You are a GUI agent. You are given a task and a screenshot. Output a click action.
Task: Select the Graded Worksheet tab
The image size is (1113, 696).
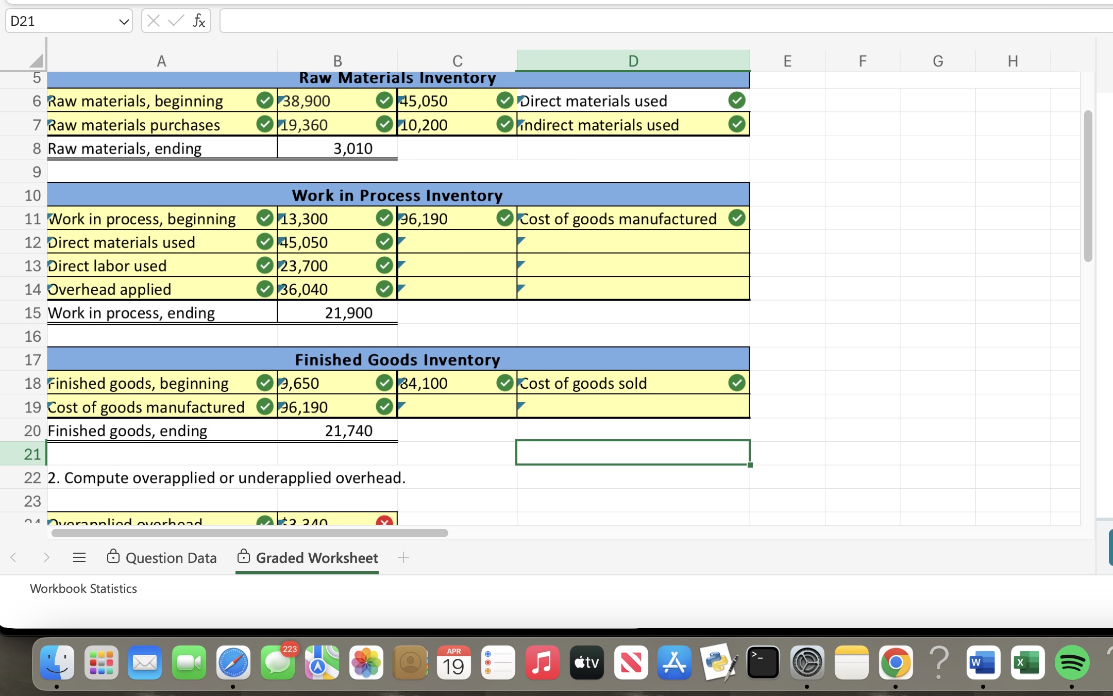point(317,557)
